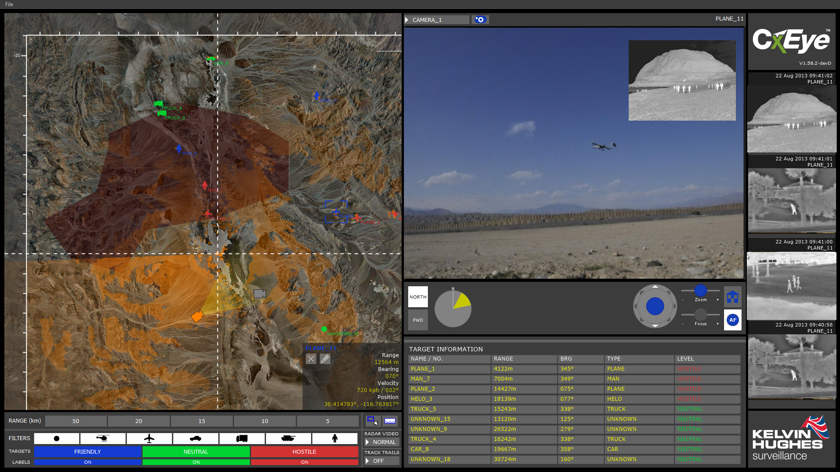Click the blue house preset icon
Screen dimensions: 840x472
coord(732,296)
